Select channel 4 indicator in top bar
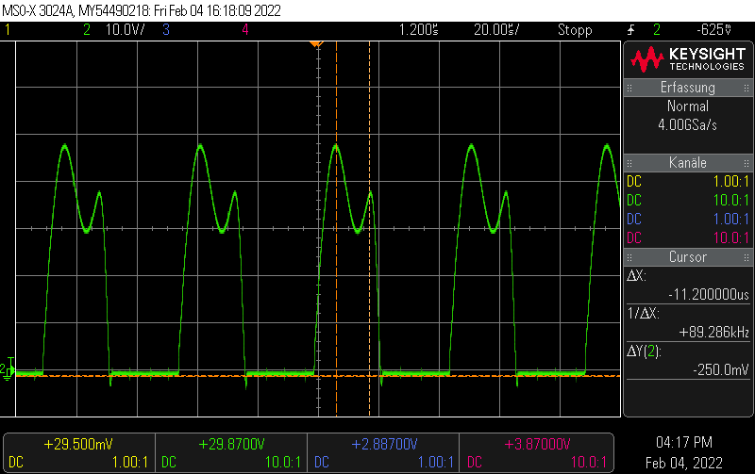Screen dimensions: 755x474 click(245, 30)
